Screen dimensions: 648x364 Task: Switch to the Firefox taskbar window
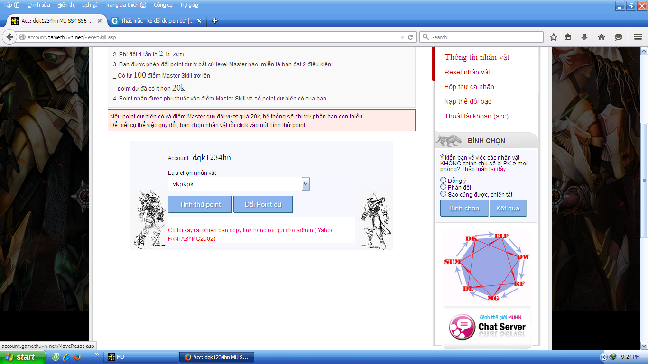pos(217,357)
